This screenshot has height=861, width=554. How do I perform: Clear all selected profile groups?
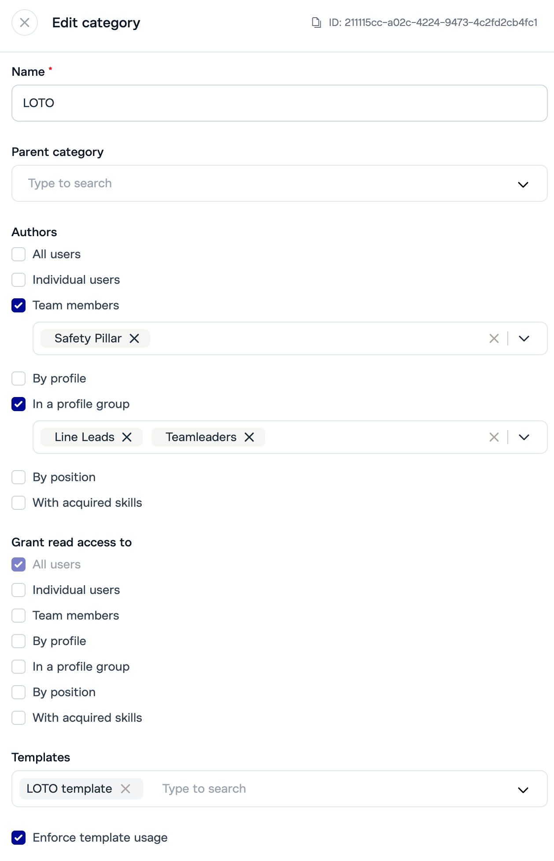(x=494, y=437)
